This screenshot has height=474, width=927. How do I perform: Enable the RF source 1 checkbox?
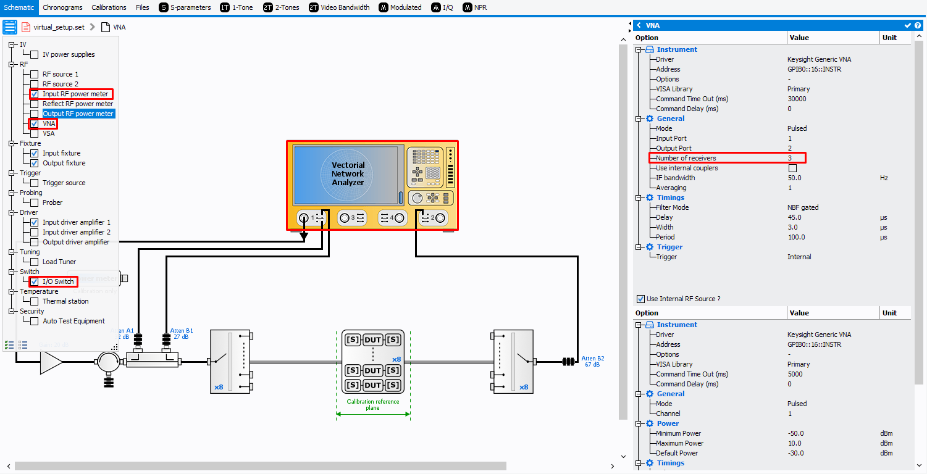(x=35, y=74)
